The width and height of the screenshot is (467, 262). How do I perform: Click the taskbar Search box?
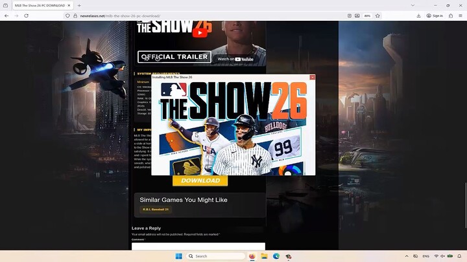pyautogui.click(x=215, y=256)
